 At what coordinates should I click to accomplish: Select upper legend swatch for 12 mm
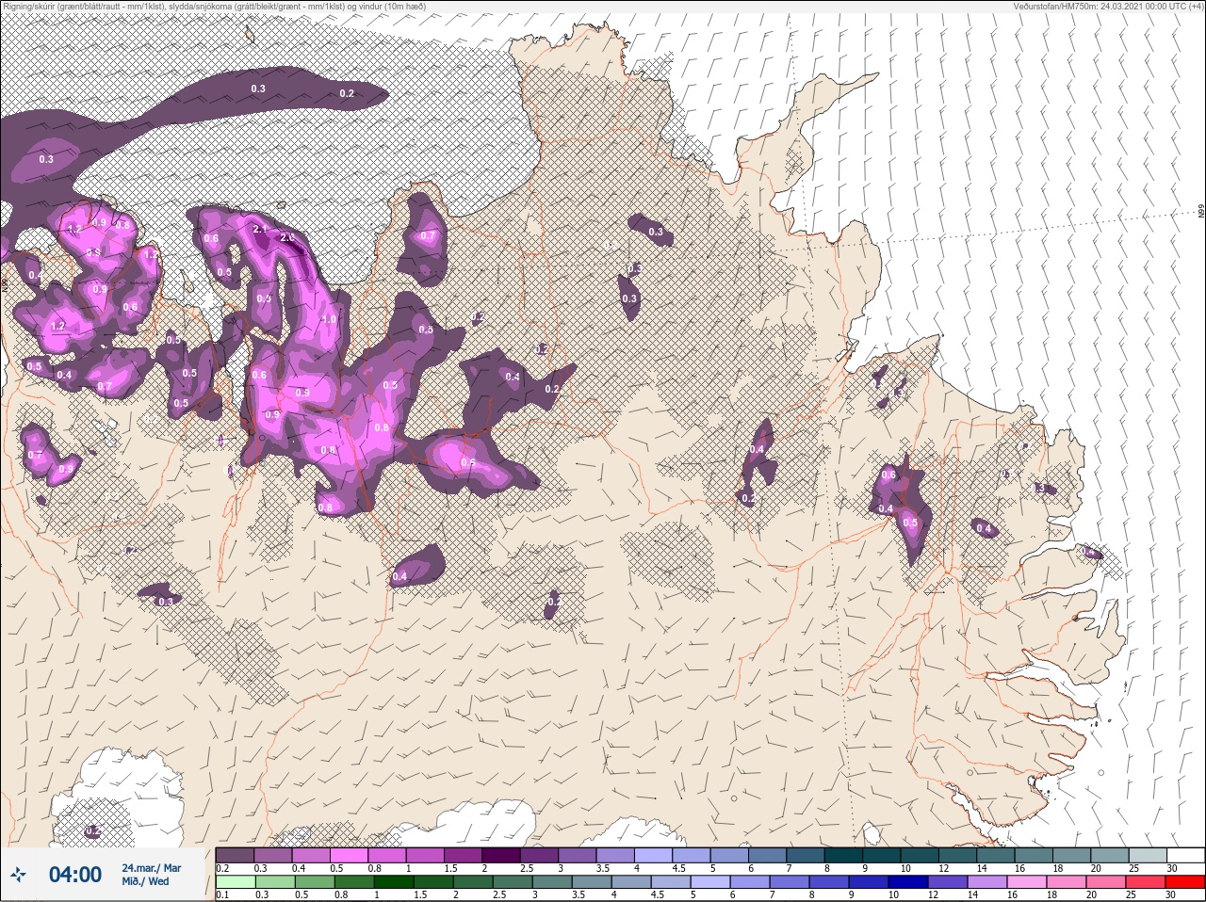click(957, 854)
